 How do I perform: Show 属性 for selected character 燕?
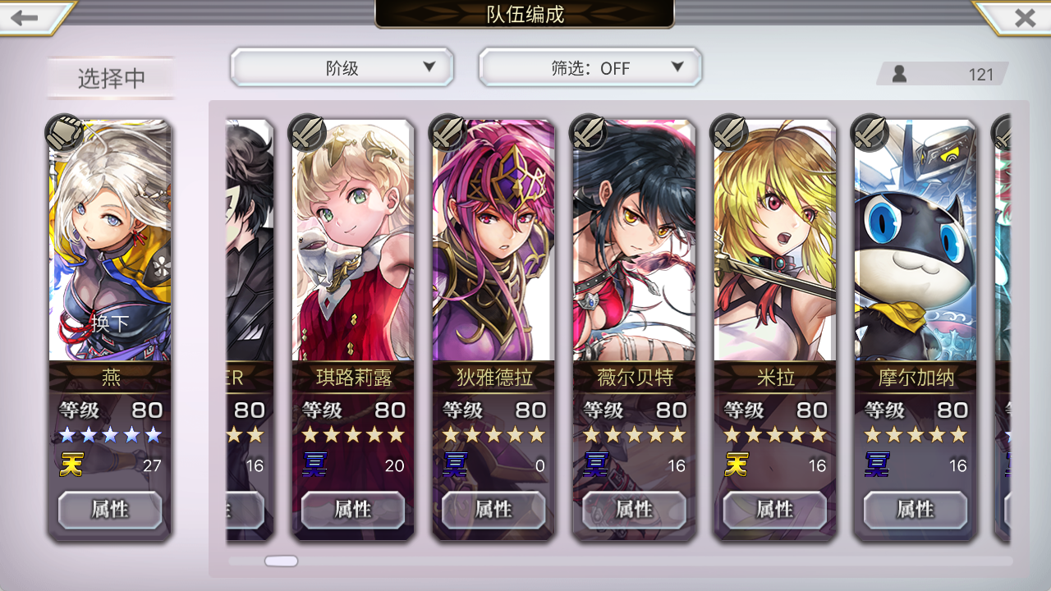110,510
